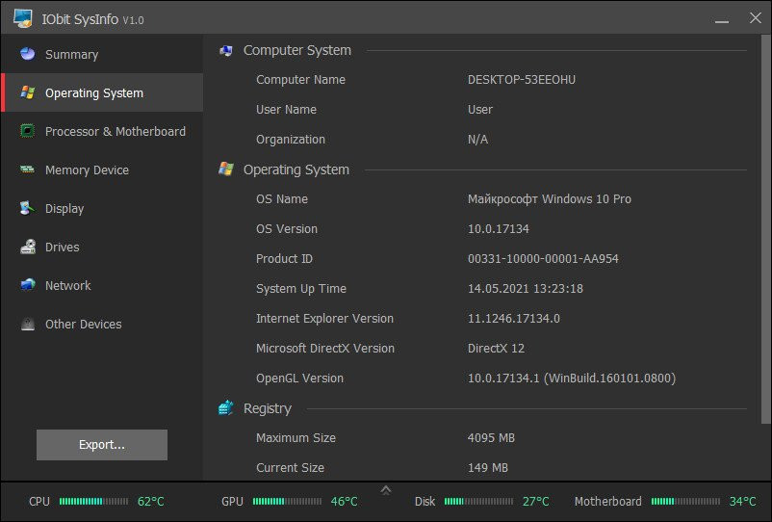Click the Operating System Windows flag sidebar icon
This screenshot has width=772, height=522.
point(28,92)
